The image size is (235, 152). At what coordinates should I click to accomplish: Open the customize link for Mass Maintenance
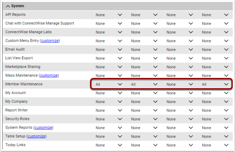pyautogui.click(x=49, y=75)
